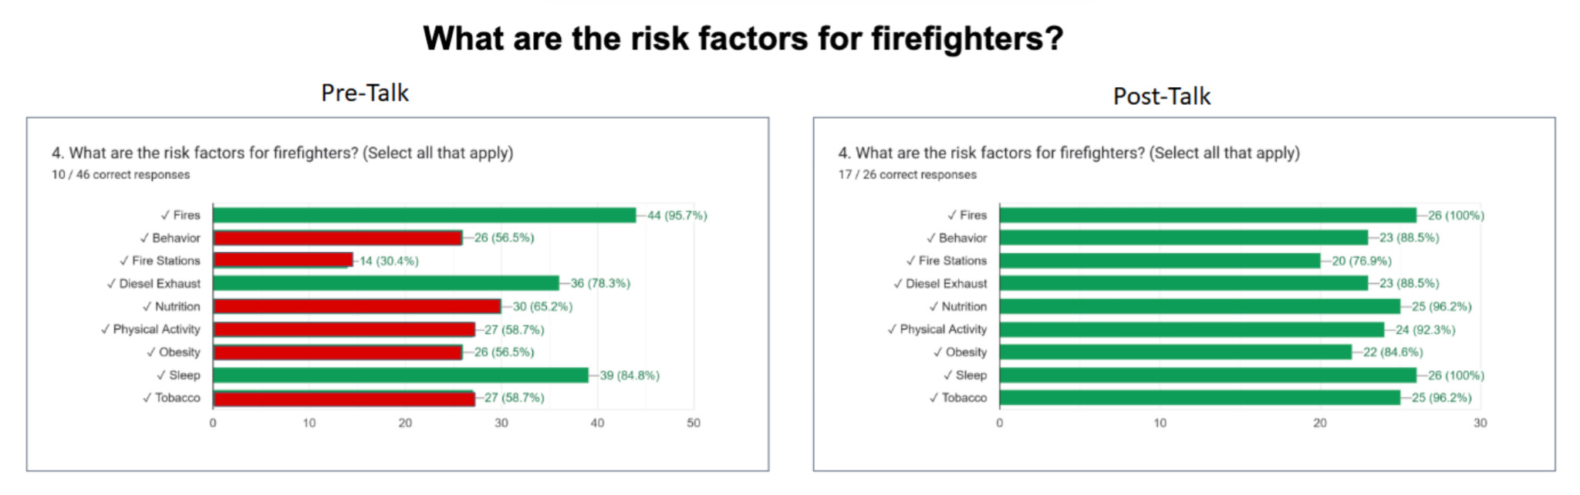Screen dimensions: 1580x495
Task: Click the green Obesity bar in Post-Talk chart
Action: pyautogui.click(x=1175, y=352)
